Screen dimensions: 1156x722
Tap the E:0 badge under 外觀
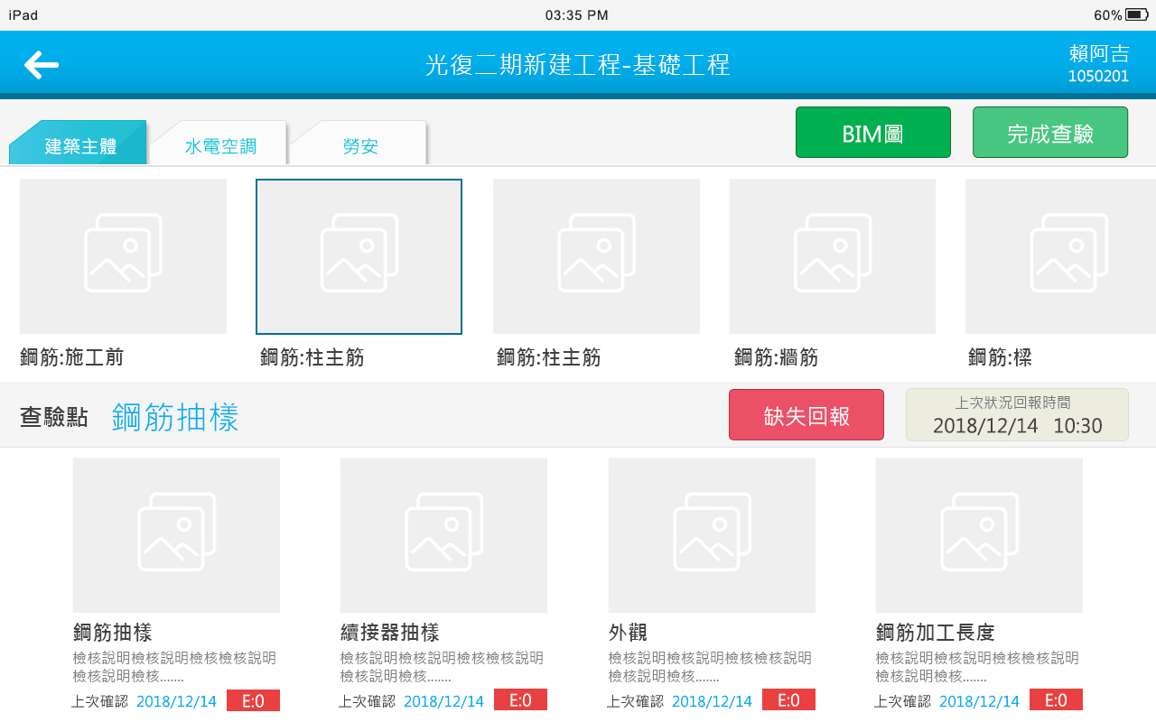(x=788, y=700)
